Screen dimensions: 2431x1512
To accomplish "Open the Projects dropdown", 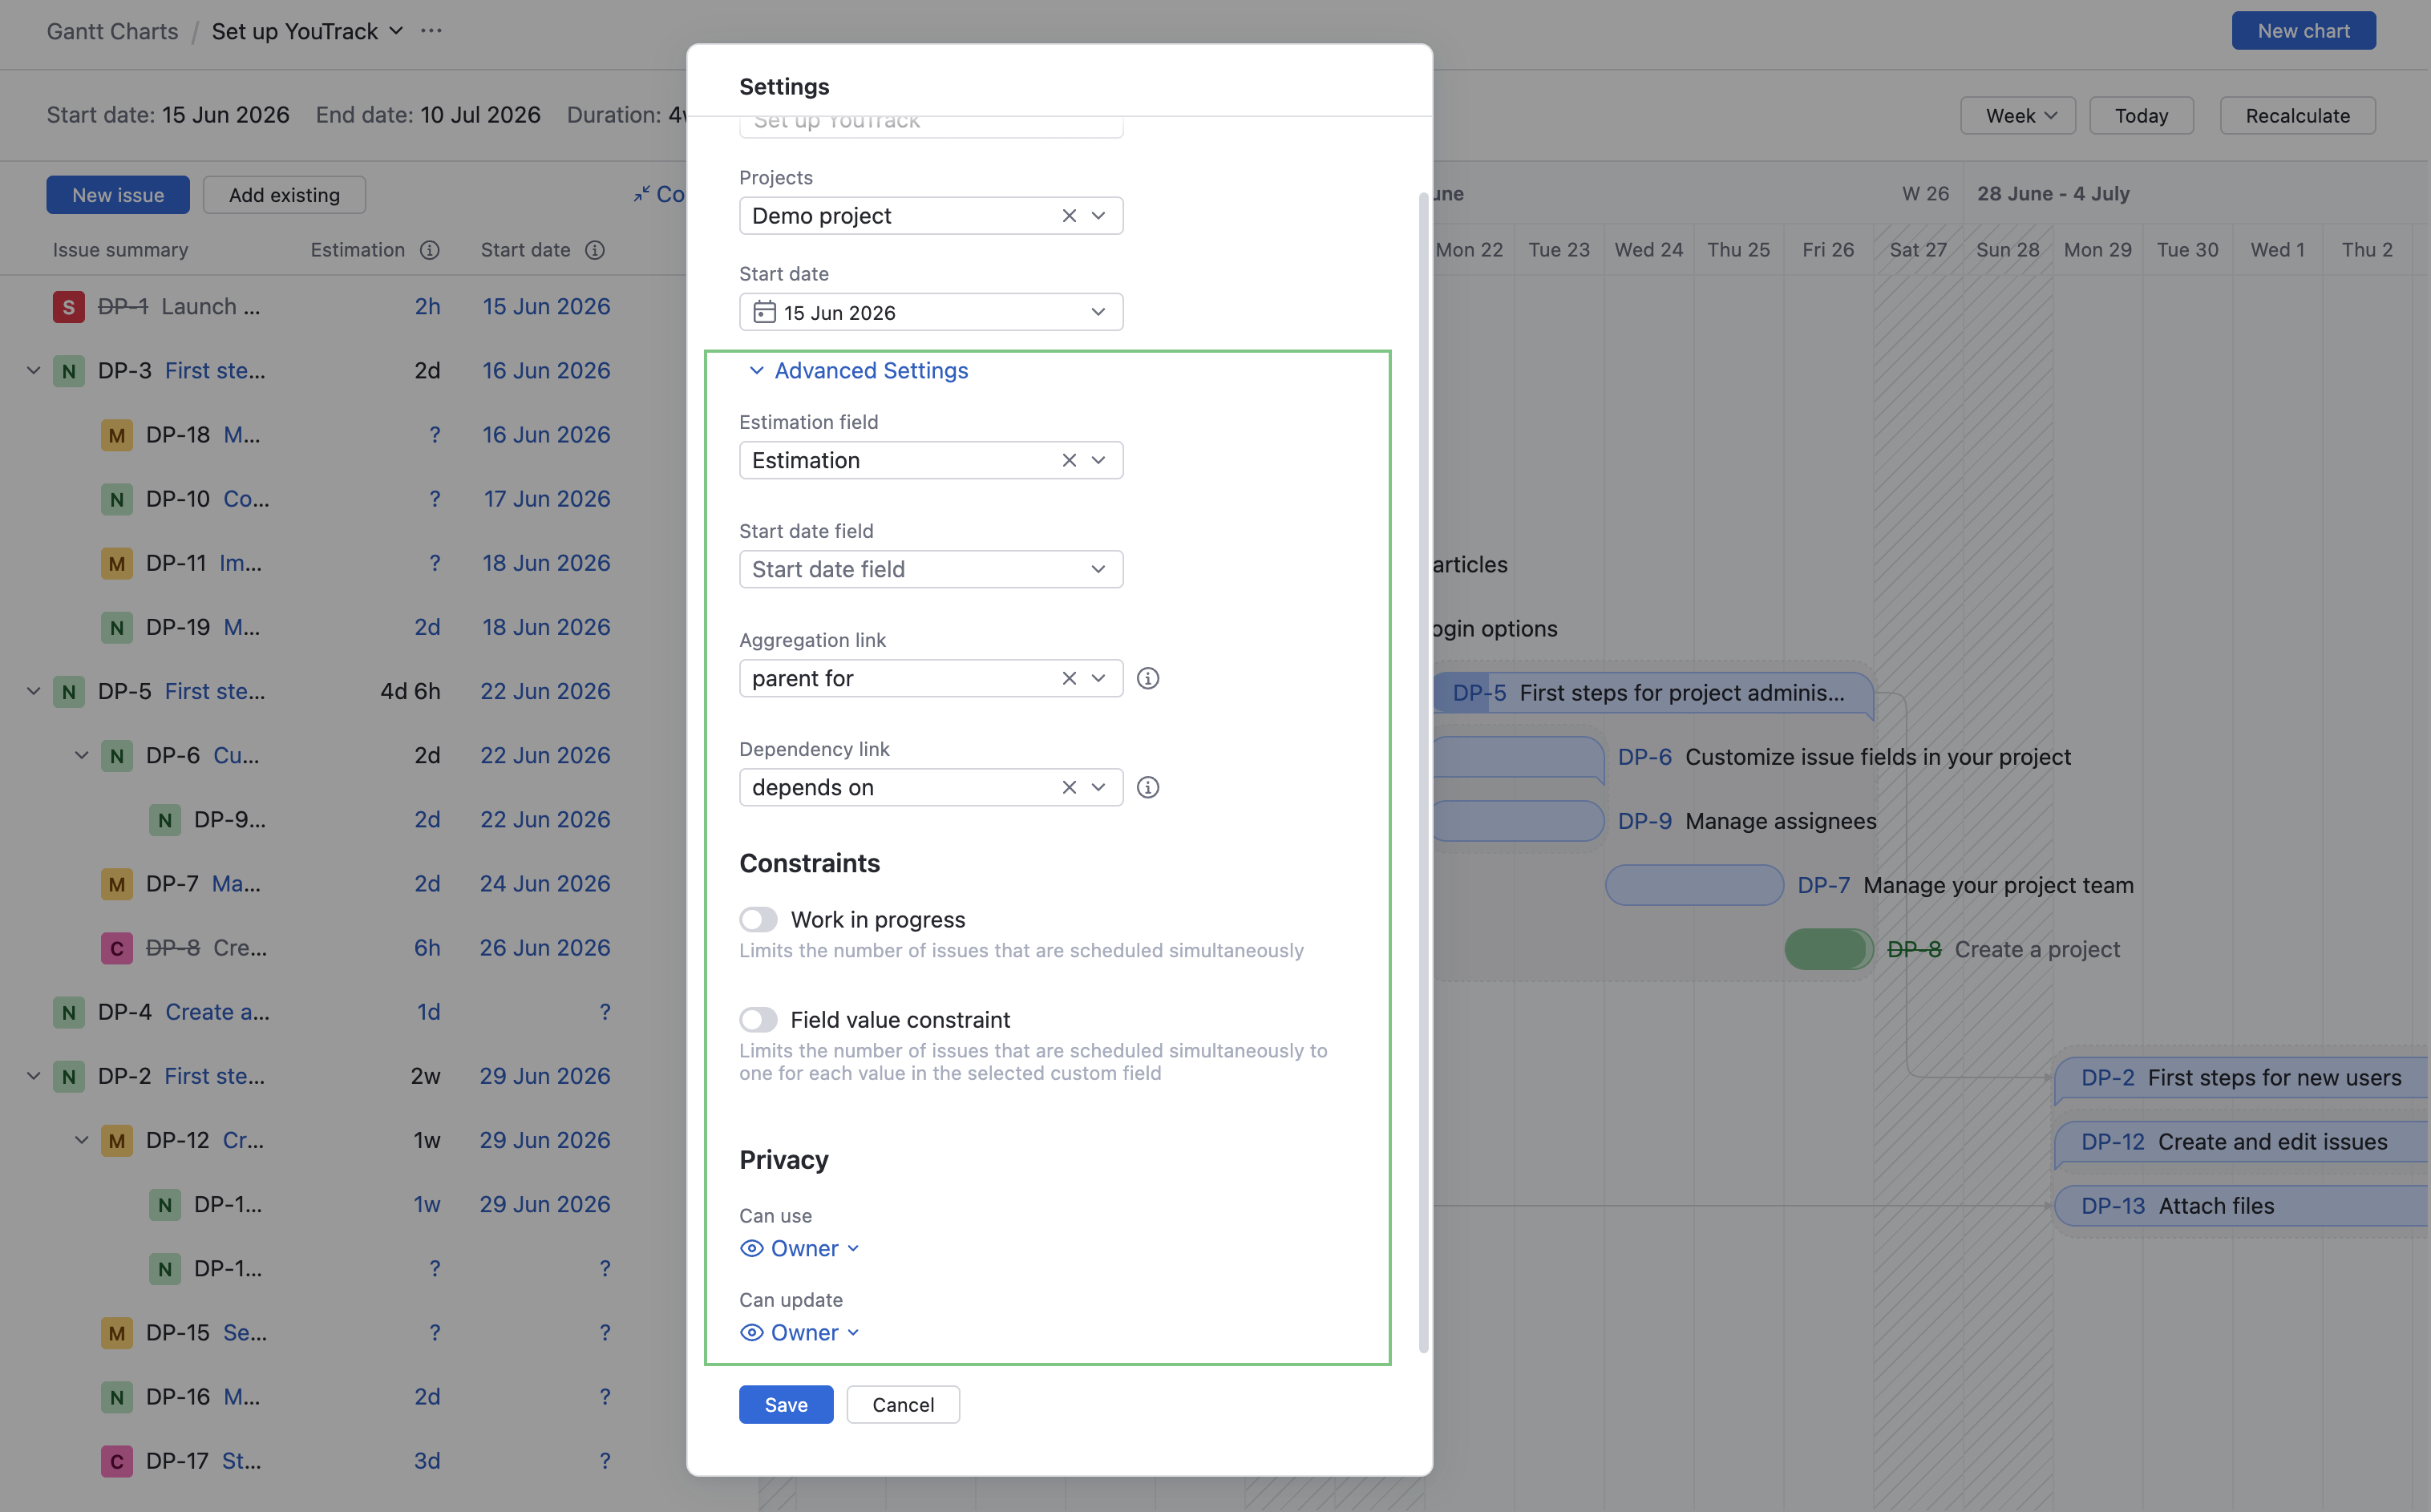I will [x=1098, y=216].
